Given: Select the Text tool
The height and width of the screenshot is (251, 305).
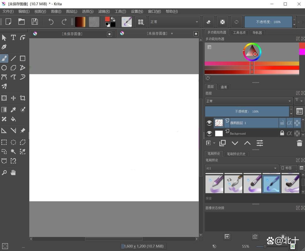Looking at the screenshot, I should (13, 37).
